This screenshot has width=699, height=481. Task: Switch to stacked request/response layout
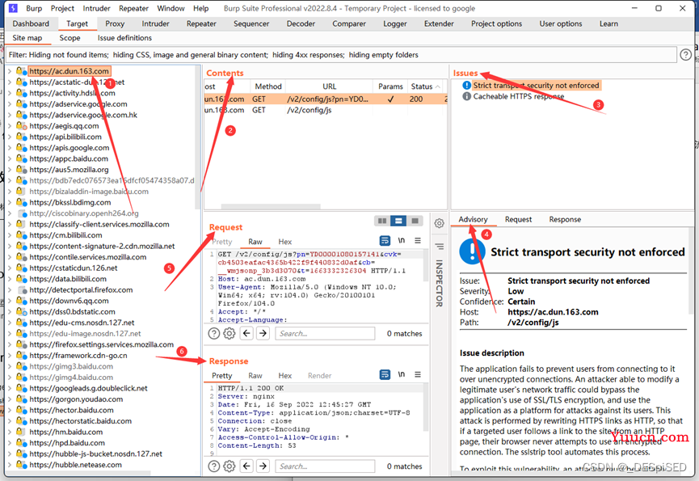398,221
